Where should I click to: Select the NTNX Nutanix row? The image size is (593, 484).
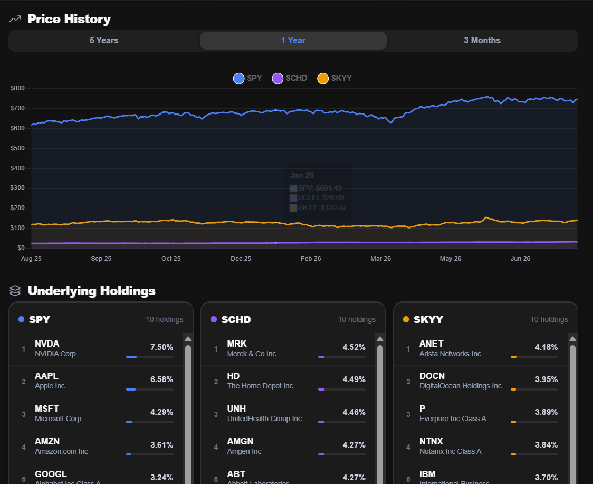(481, 447)
